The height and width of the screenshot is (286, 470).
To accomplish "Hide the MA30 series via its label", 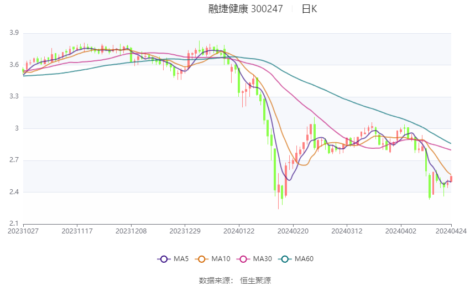I will (262, 259).
